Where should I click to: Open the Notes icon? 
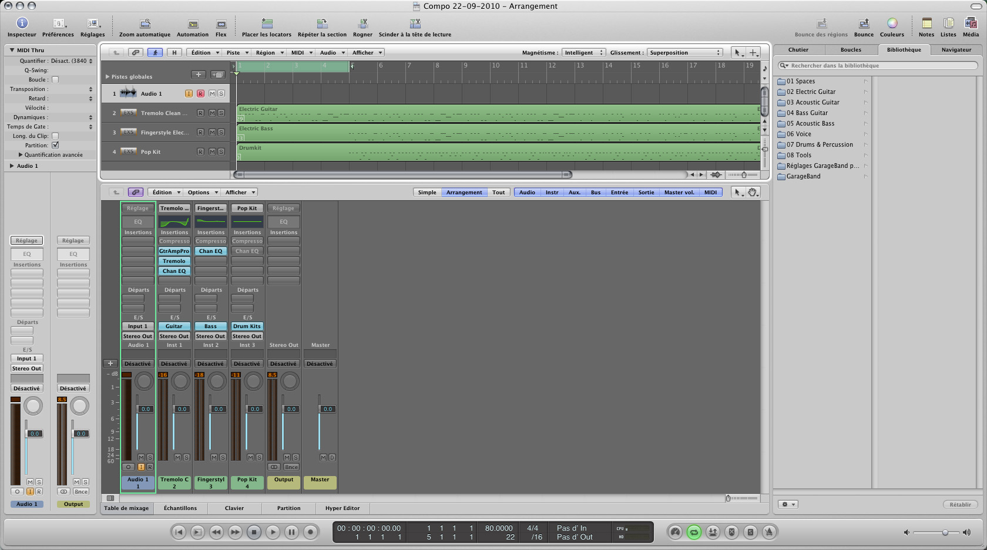tap(926, 23)
